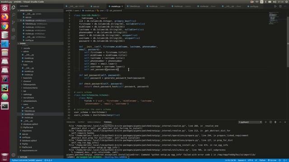Click the Ln, Col cursor position indicator

pos(230,160)
